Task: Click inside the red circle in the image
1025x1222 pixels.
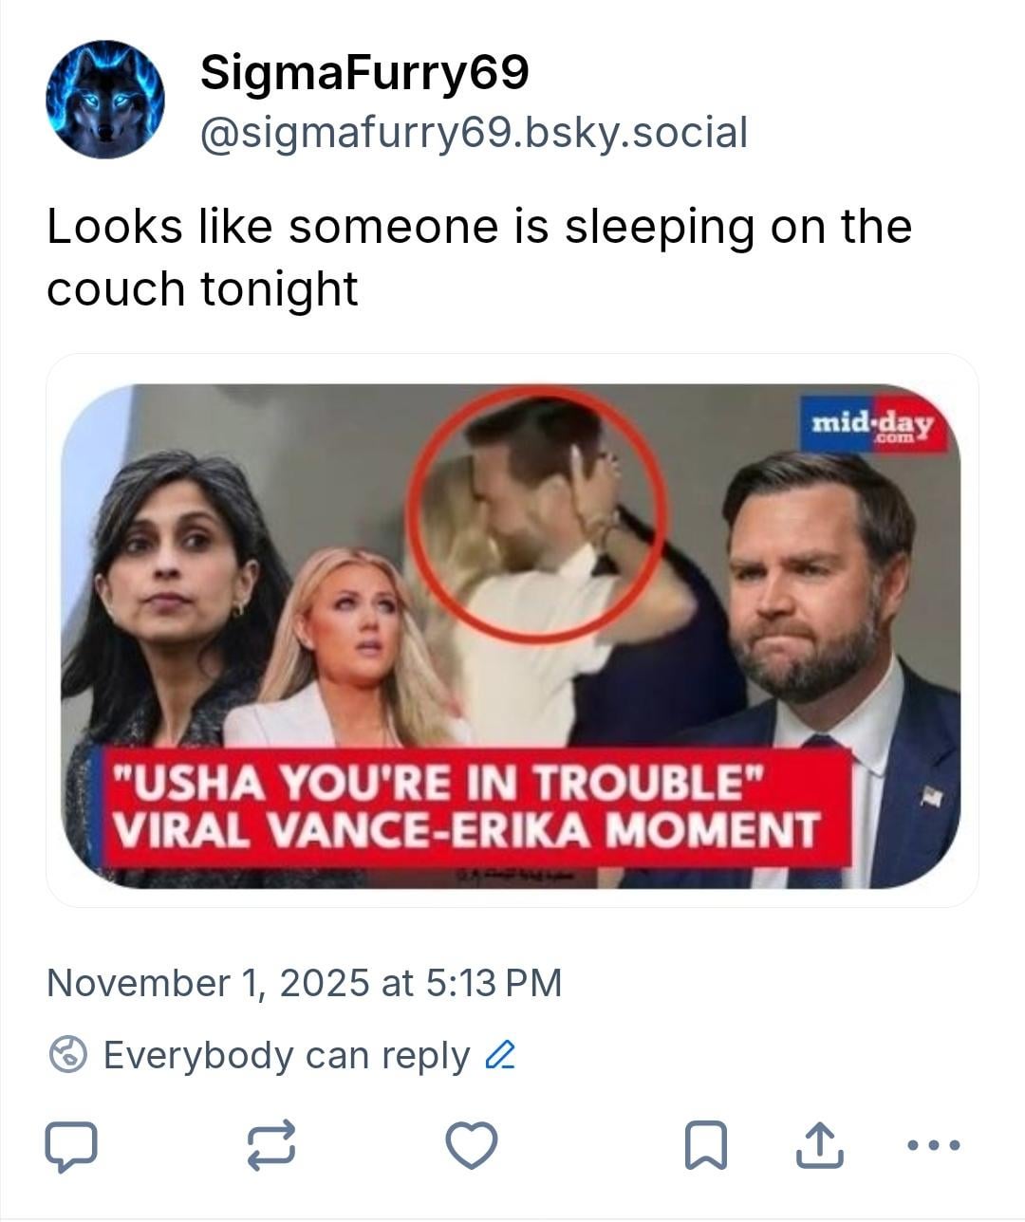Action: point(537,512)
